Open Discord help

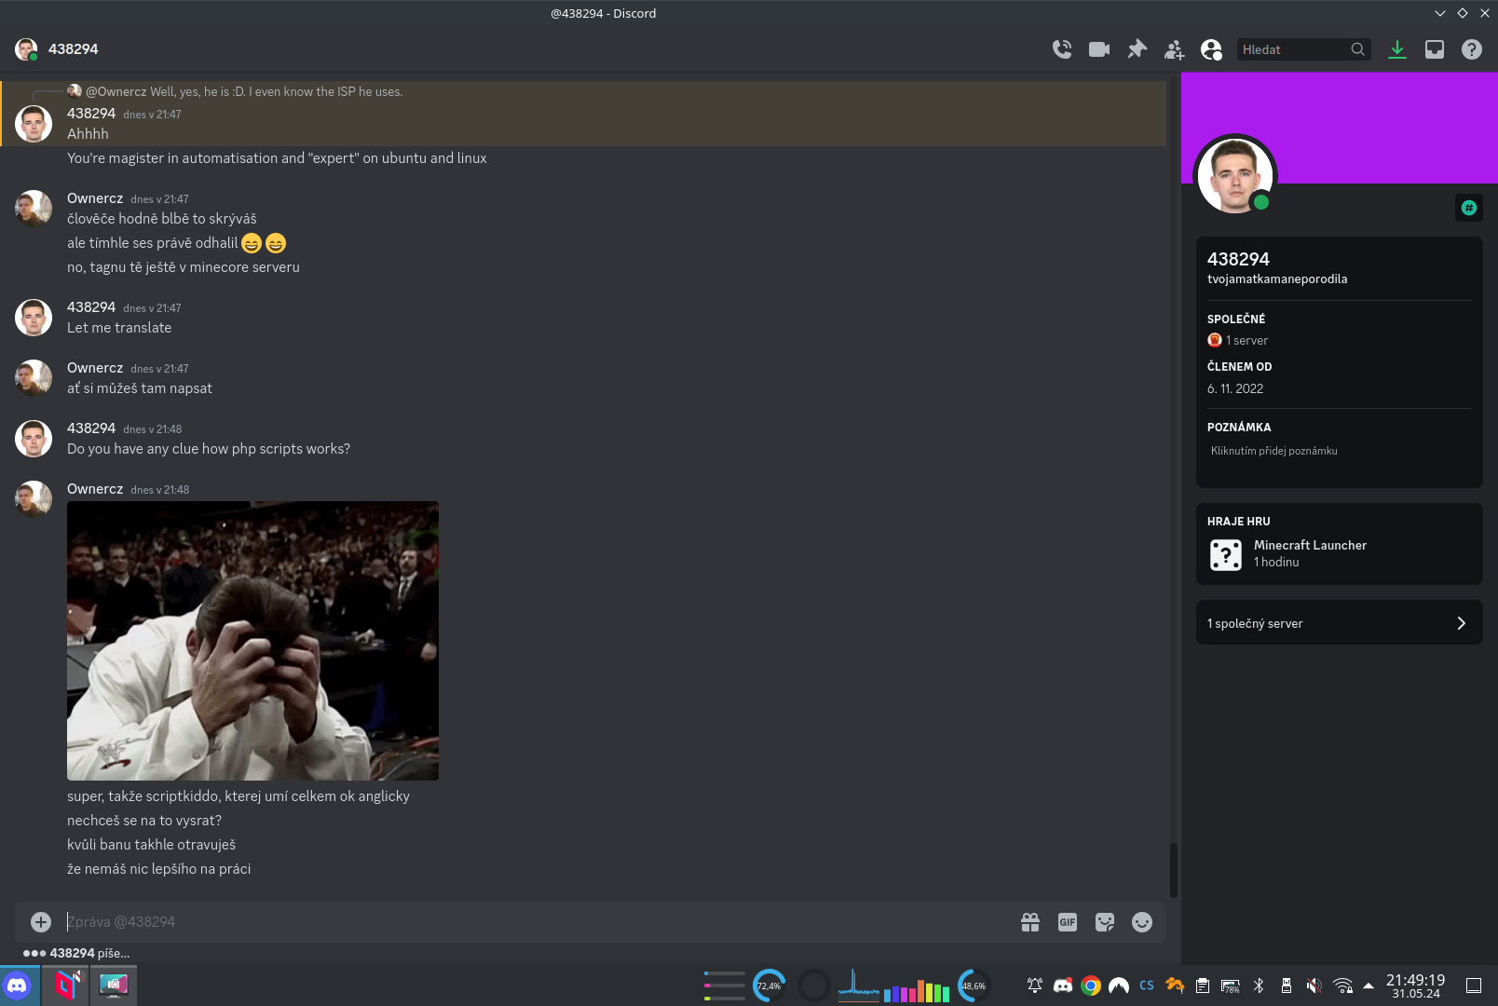1472,49
